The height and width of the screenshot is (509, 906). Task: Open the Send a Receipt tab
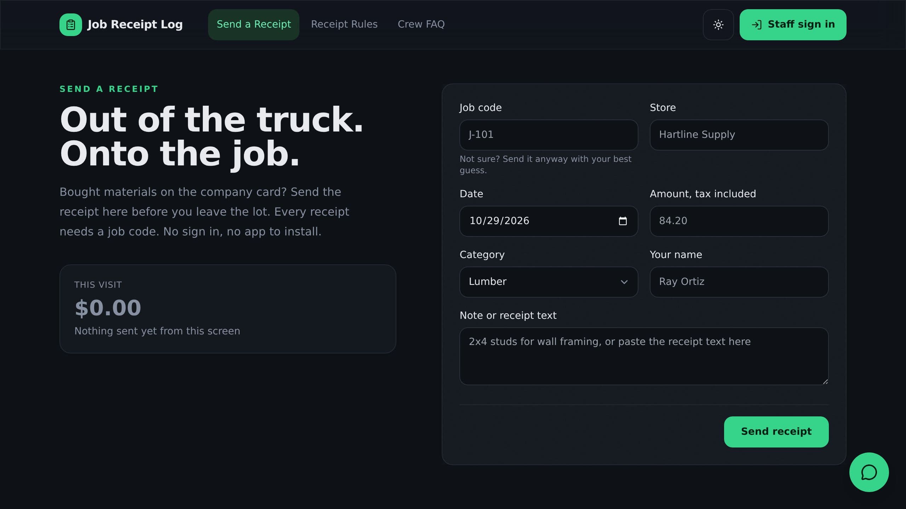click(x=254, y=25)
